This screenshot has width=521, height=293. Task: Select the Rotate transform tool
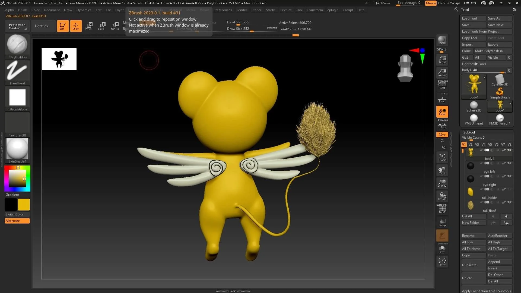point(115,26)
